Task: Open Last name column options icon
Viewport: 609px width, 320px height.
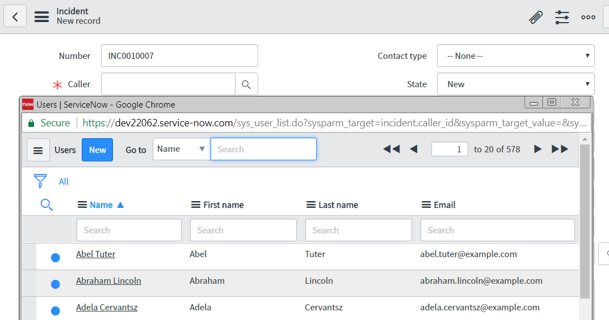Action: pyautogui.click(x=310, y=205)
